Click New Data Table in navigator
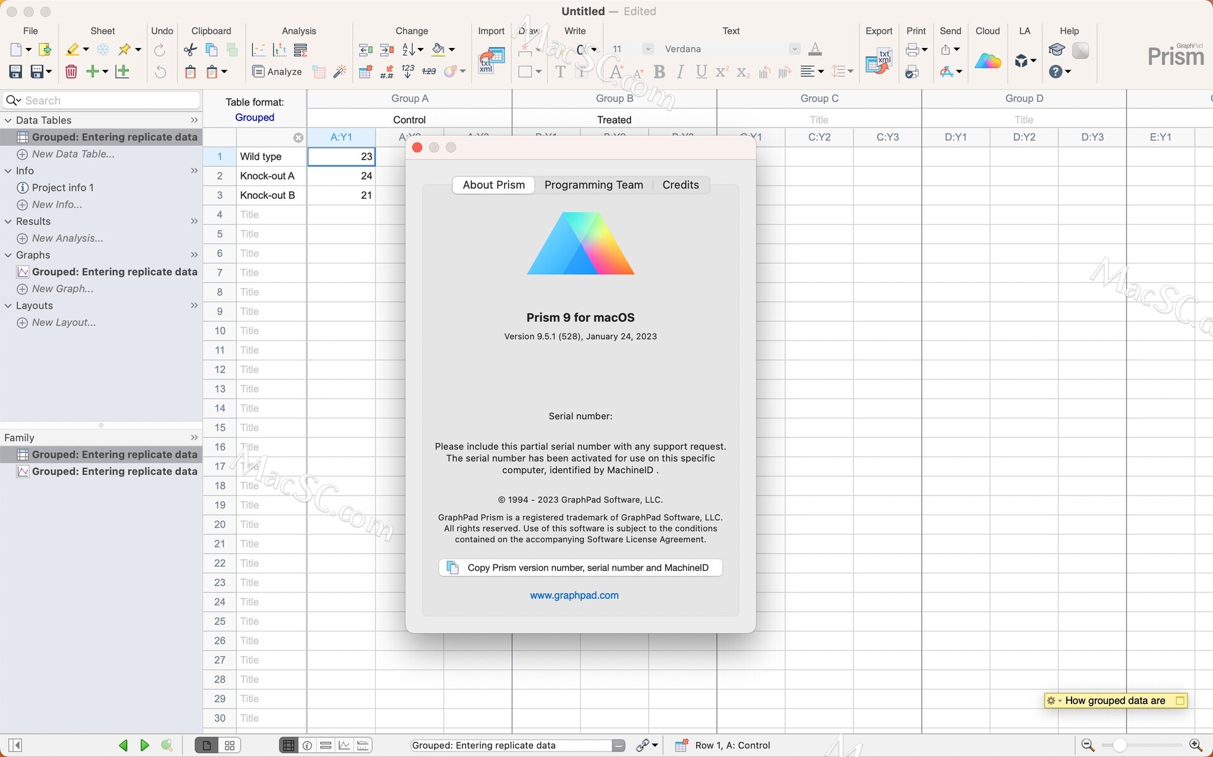This screenshot has height=757, width=1213. coord(66,154)
